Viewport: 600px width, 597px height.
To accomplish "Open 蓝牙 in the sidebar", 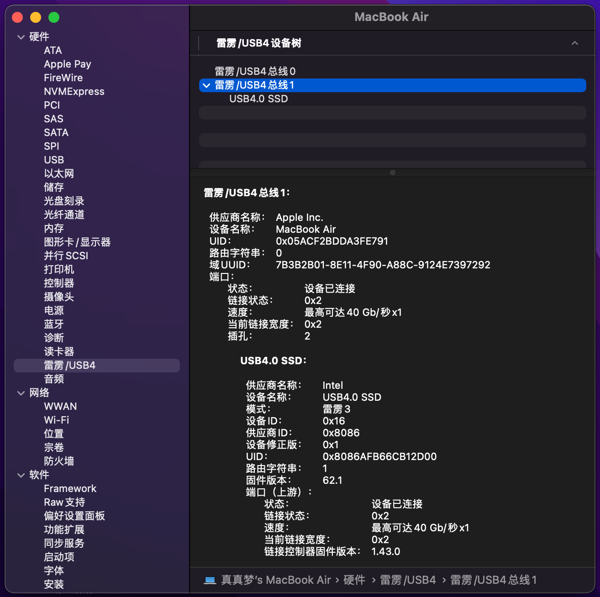I will [x=54, y=325].
